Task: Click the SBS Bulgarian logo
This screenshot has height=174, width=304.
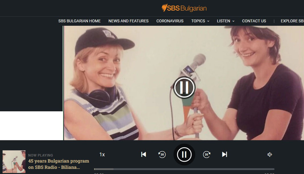Action: (184, 8)
